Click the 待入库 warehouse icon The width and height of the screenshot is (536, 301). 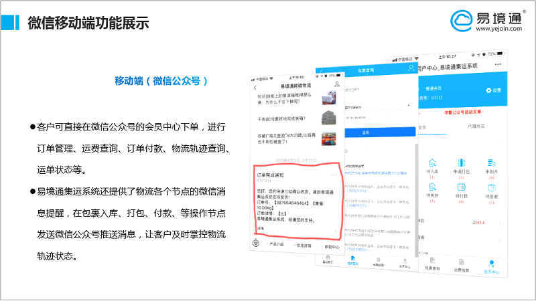point(432,162)
